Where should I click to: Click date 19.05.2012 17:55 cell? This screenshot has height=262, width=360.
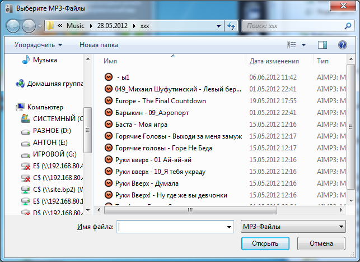[273, 101]
